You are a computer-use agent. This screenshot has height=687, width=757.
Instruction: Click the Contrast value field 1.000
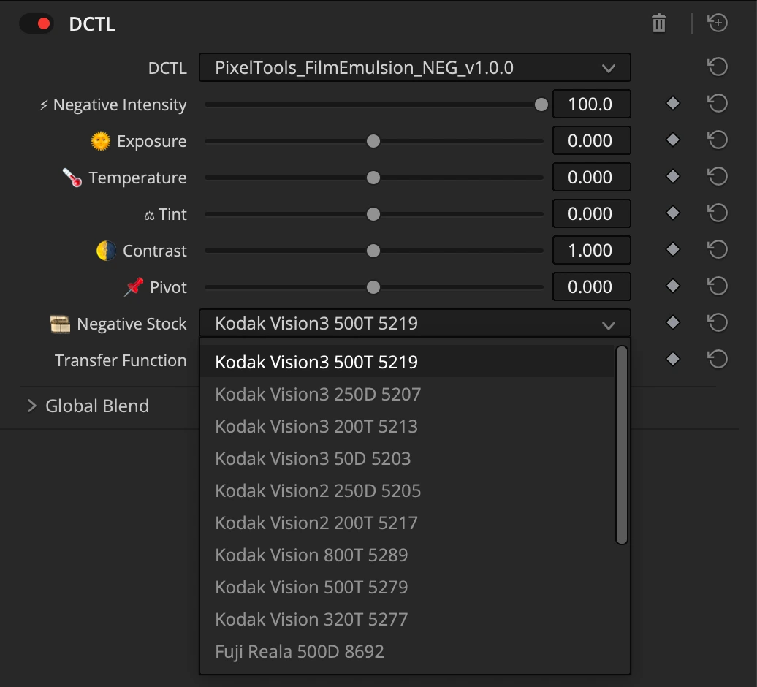(x=591, y=250)
